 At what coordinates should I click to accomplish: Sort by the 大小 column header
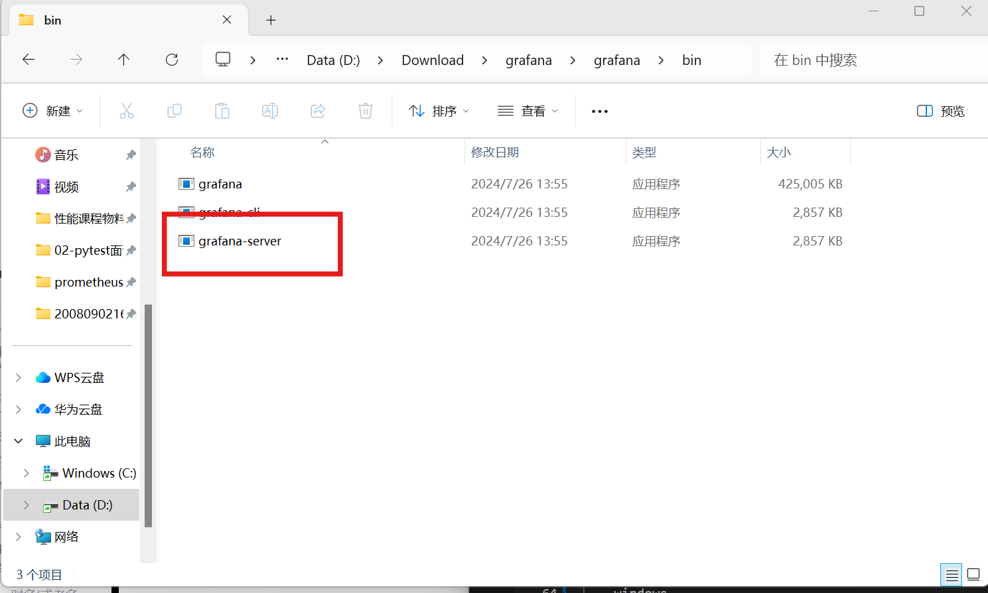tap(779, 153)
